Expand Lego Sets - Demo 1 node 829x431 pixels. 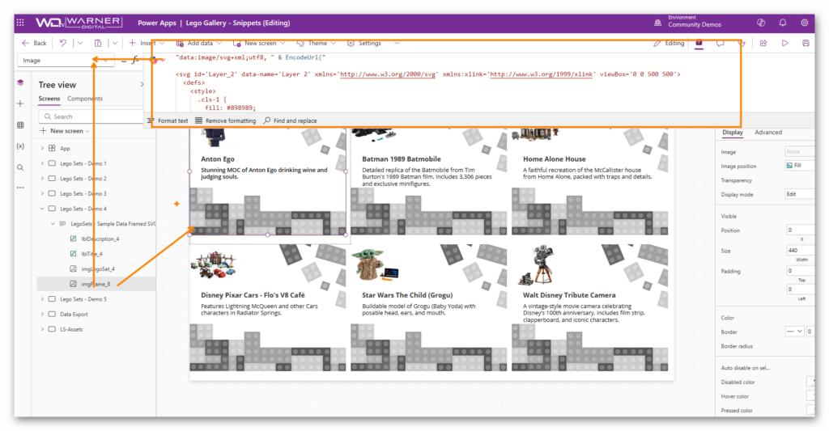coord(42,163)
